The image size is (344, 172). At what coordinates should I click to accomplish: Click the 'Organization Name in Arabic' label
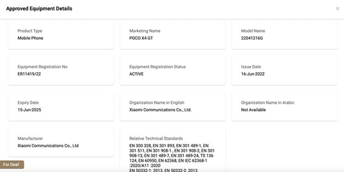pos(268,102)
